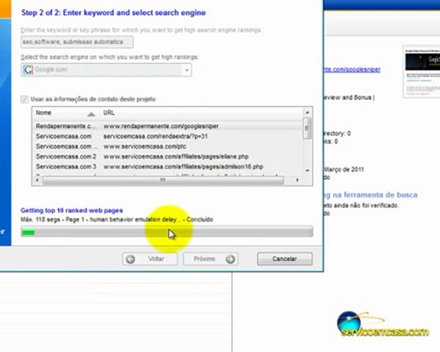Click the keyword input field with 'seo,software'

click(x=77, y=42)
